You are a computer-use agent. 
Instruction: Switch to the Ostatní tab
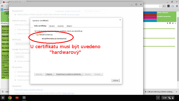[69, 26]
